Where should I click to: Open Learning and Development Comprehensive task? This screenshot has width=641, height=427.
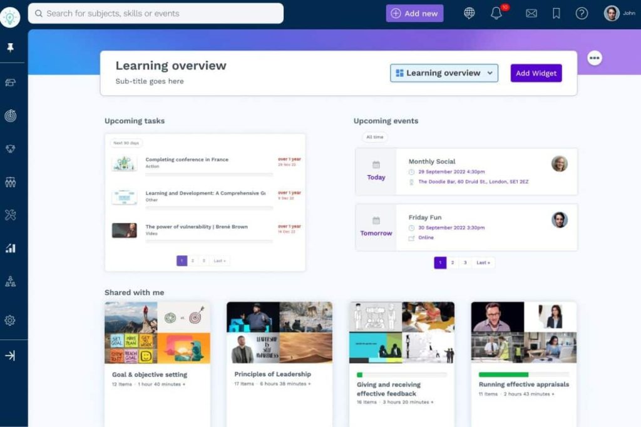coord(205,193)
